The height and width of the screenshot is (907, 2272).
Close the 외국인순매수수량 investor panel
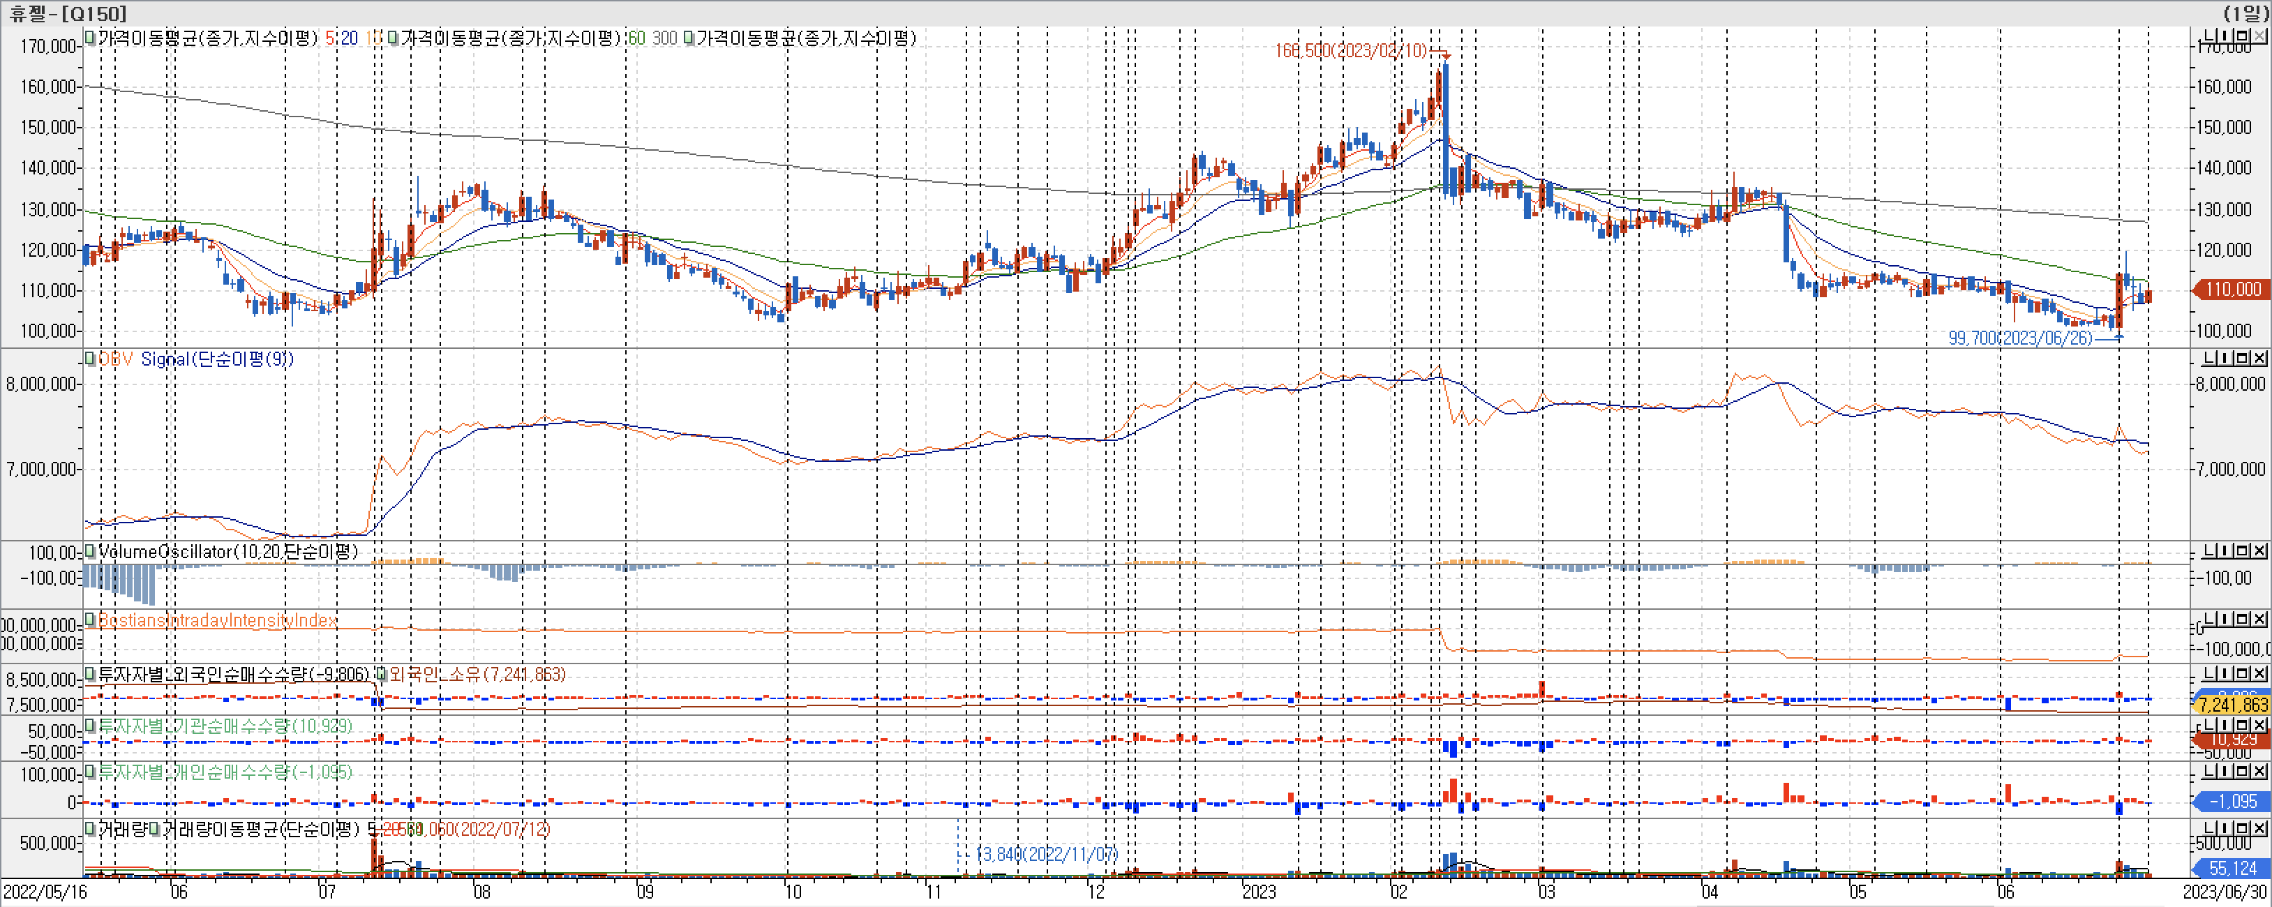2259,674
